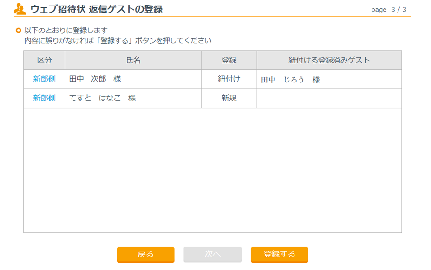Click the orange guest icon beside the title
The image size is (431, 270).
[x=20, y=9]
